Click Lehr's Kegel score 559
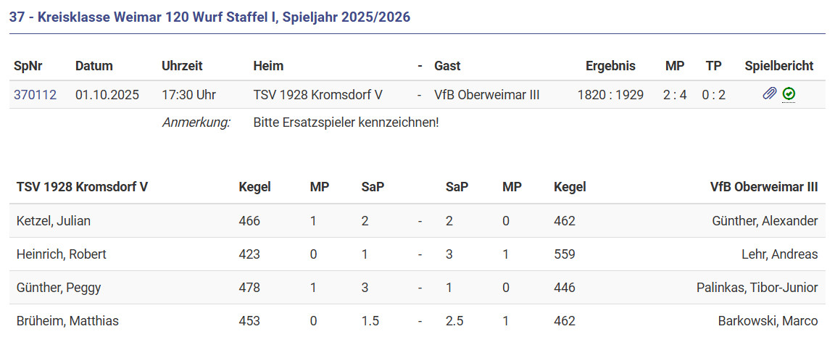 point(565,254)
